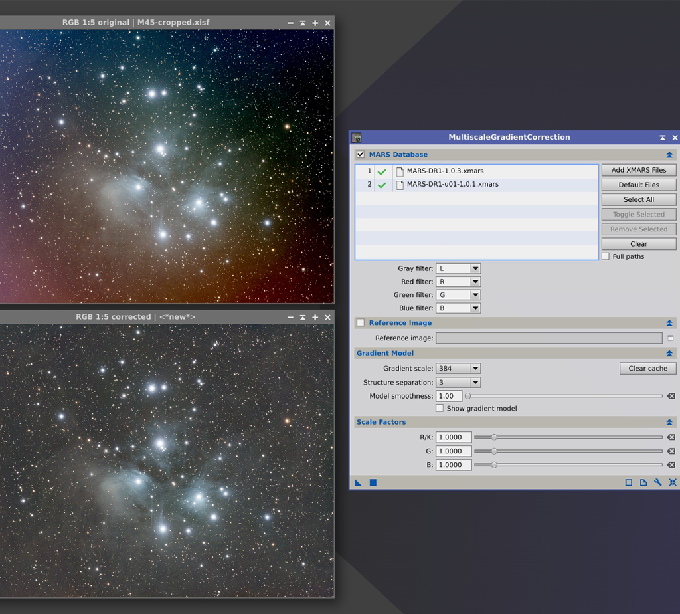Screen dimensions: 680x614
Task: Reset the Model smoothness value icon
Action: coord(671,396)
